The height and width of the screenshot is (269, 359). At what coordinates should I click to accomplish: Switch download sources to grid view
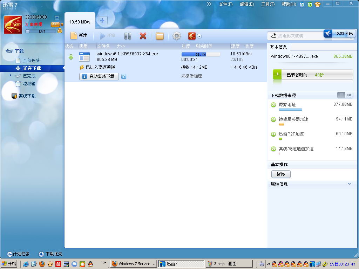(349, 95)
